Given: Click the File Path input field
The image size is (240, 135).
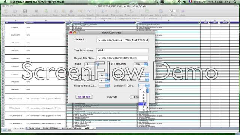Looking at the screenshot, I should point(123,40).
